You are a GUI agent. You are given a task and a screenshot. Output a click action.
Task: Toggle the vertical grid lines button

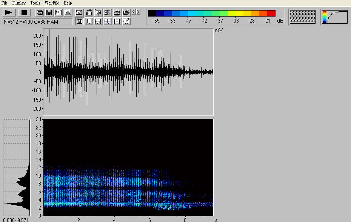[x=79, y=21]
